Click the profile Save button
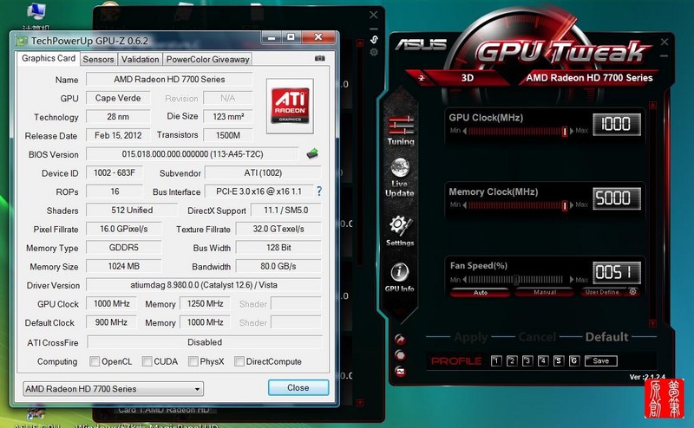 click(x=600, y=360)
